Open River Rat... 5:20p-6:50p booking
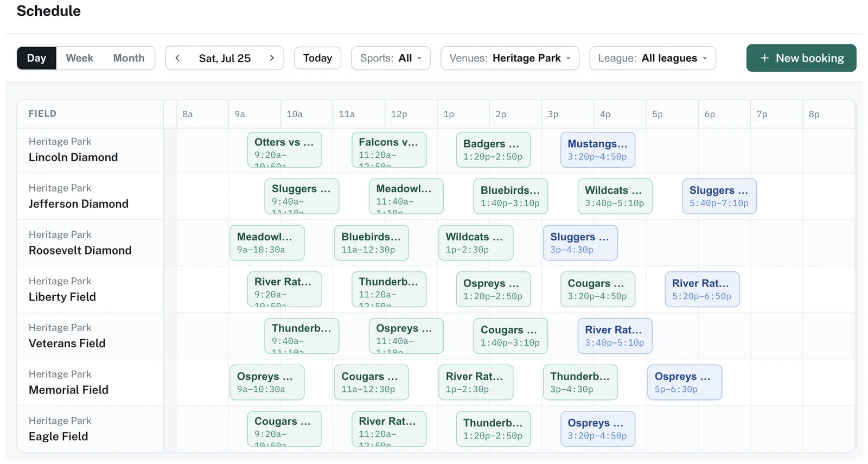The width and height of the screenshot is (868, 464). 702,289
